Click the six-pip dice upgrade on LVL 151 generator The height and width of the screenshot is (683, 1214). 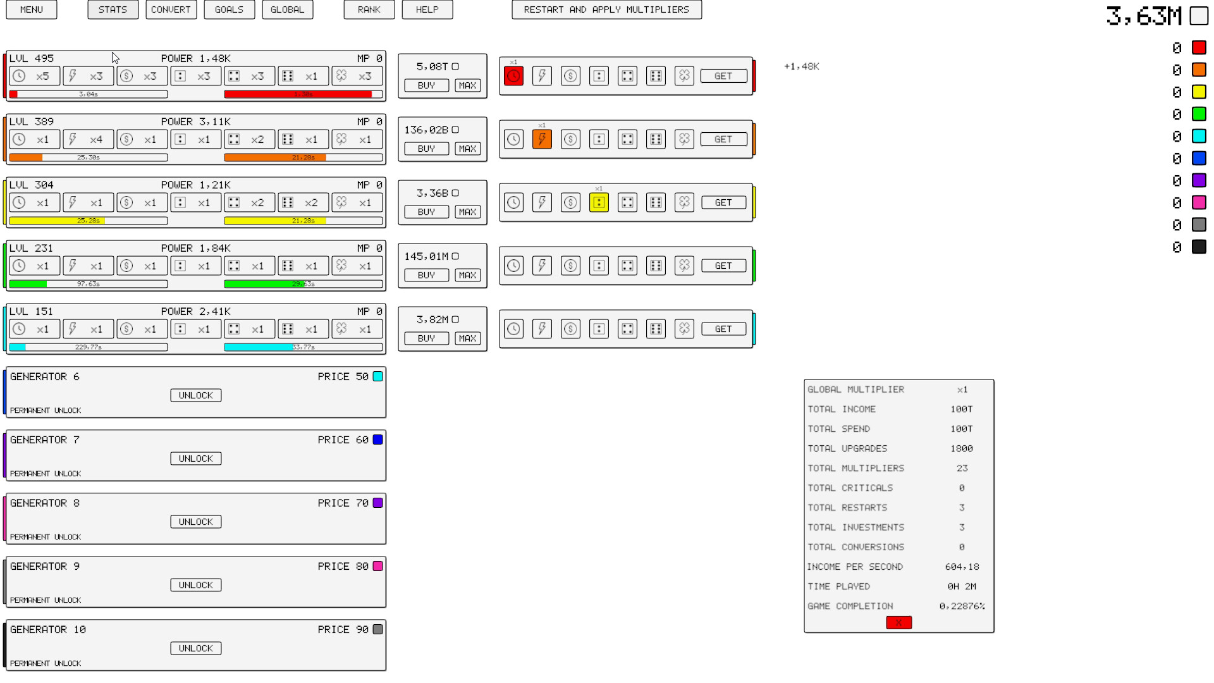[303, 329]
